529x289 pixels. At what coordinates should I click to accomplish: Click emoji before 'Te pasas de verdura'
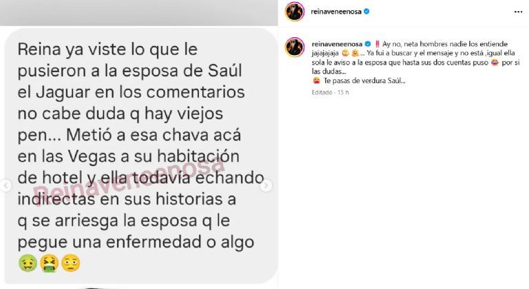[316, 81]
